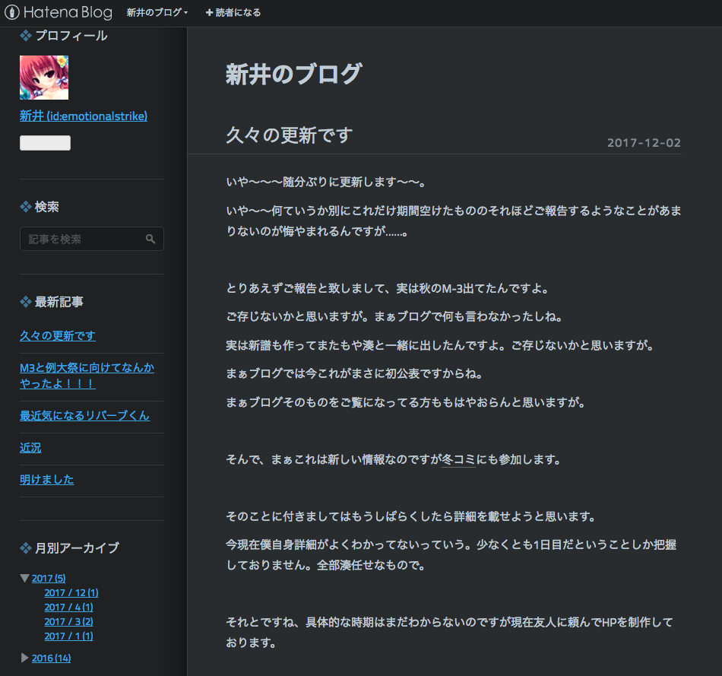Click the diamond icon beside 月別アーカイブ
This screenshot has width=722, height=676.
[24, 547]
